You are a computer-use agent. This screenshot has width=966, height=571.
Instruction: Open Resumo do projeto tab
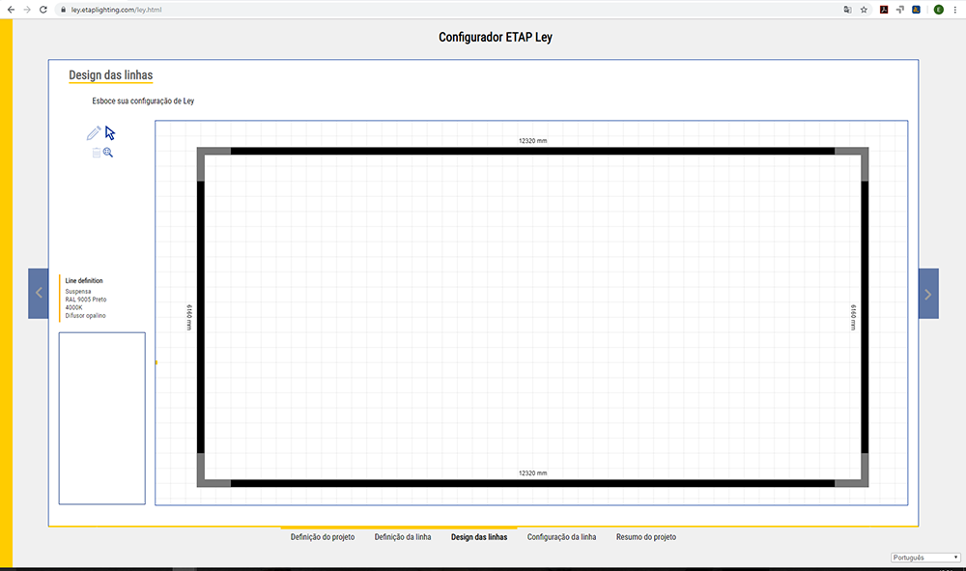point(645,537)
